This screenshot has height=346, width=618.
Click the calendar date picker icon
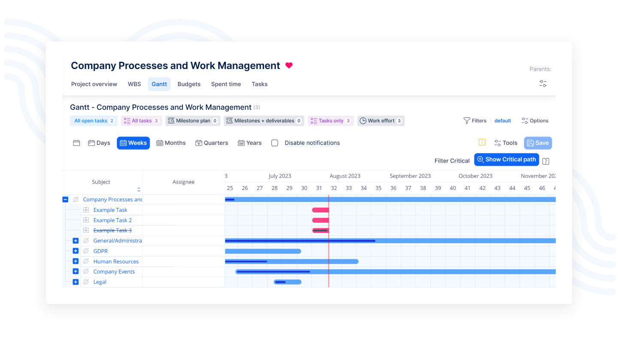pos(76,143)
